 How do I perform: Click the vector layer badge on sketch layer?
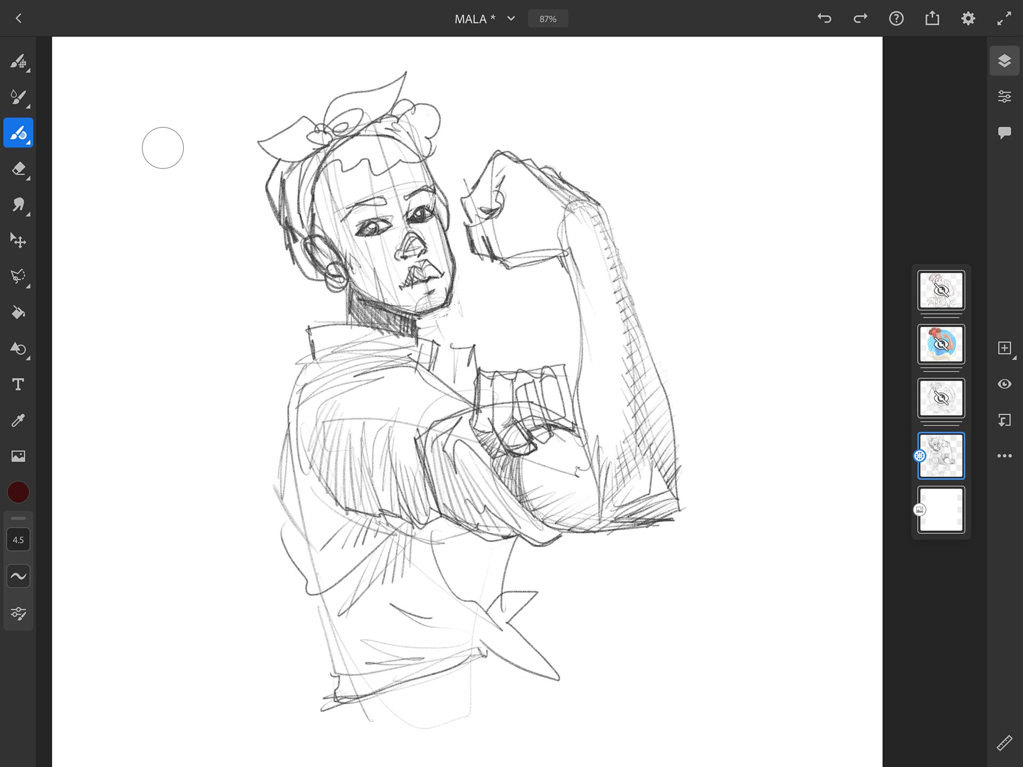(x=920, y=456)
